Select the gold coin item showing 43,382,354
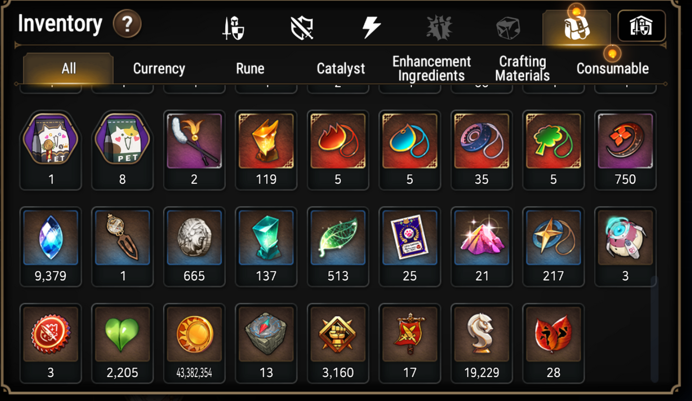Viewport: 692px width, 401px height. tap(194, 344)
